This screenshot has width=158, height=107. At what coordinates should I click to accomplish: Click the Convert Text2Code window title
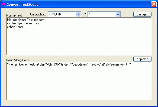pos(22,4)
